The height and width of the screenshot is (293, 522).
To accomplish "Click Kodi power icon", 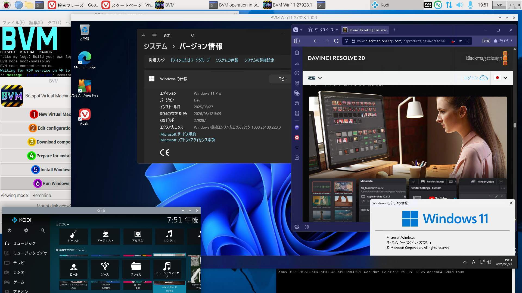I will [x=10, y=230].
